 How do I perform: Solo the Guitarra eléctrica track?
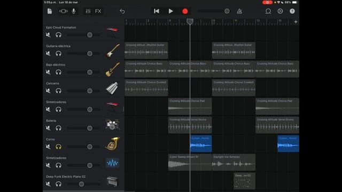58,53
